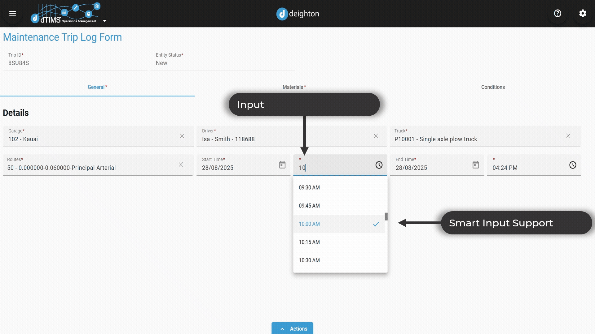
Task: Open the settings gear icon
Action: click(583, 13)
